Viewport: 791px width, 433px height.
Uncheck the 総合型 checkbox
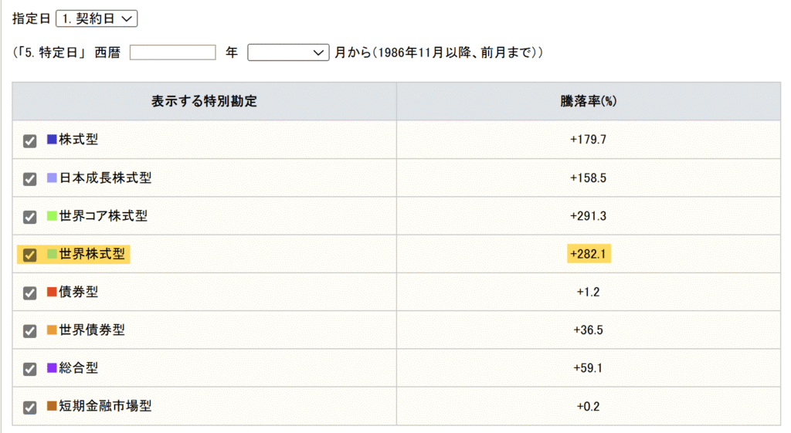pos(30,369)
